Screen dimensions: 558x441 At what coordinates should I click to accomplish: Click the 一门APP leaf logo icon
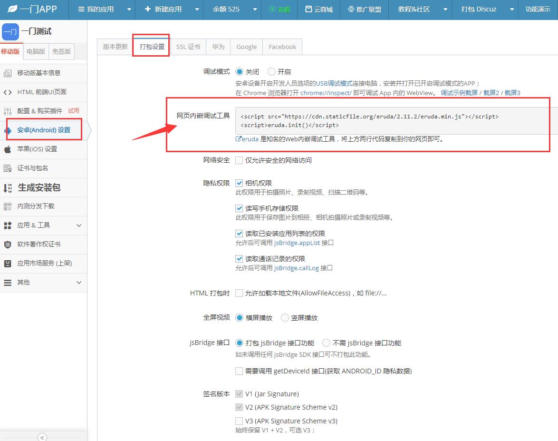point(12,9)
